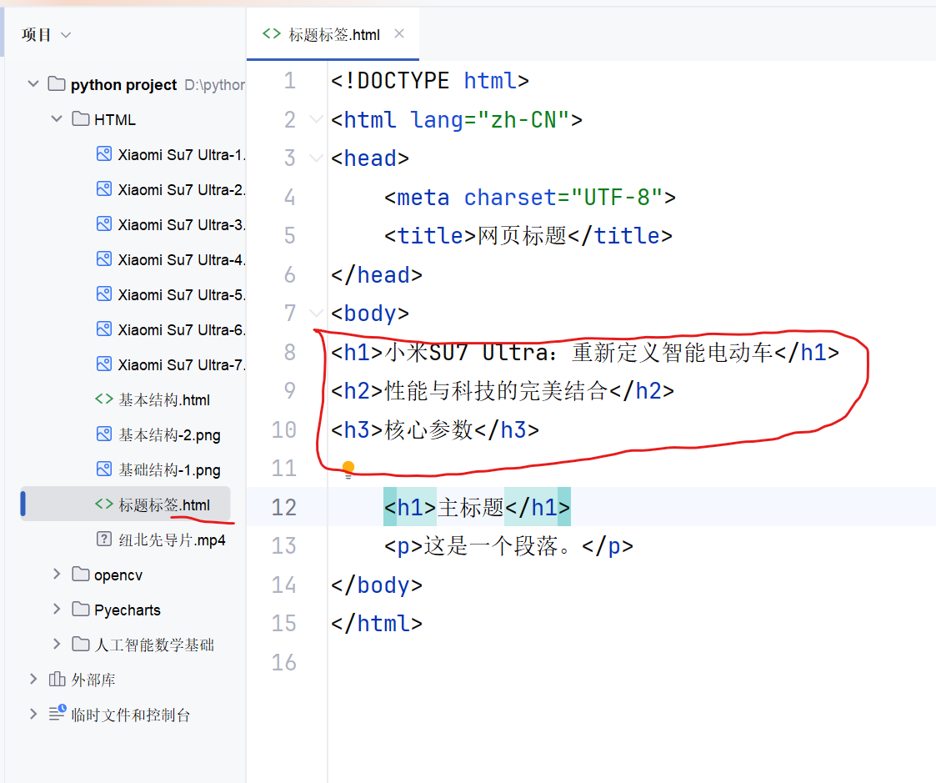Click the image icon of Xiaomi Su7 Ultra-2

(x=104, y=189)
